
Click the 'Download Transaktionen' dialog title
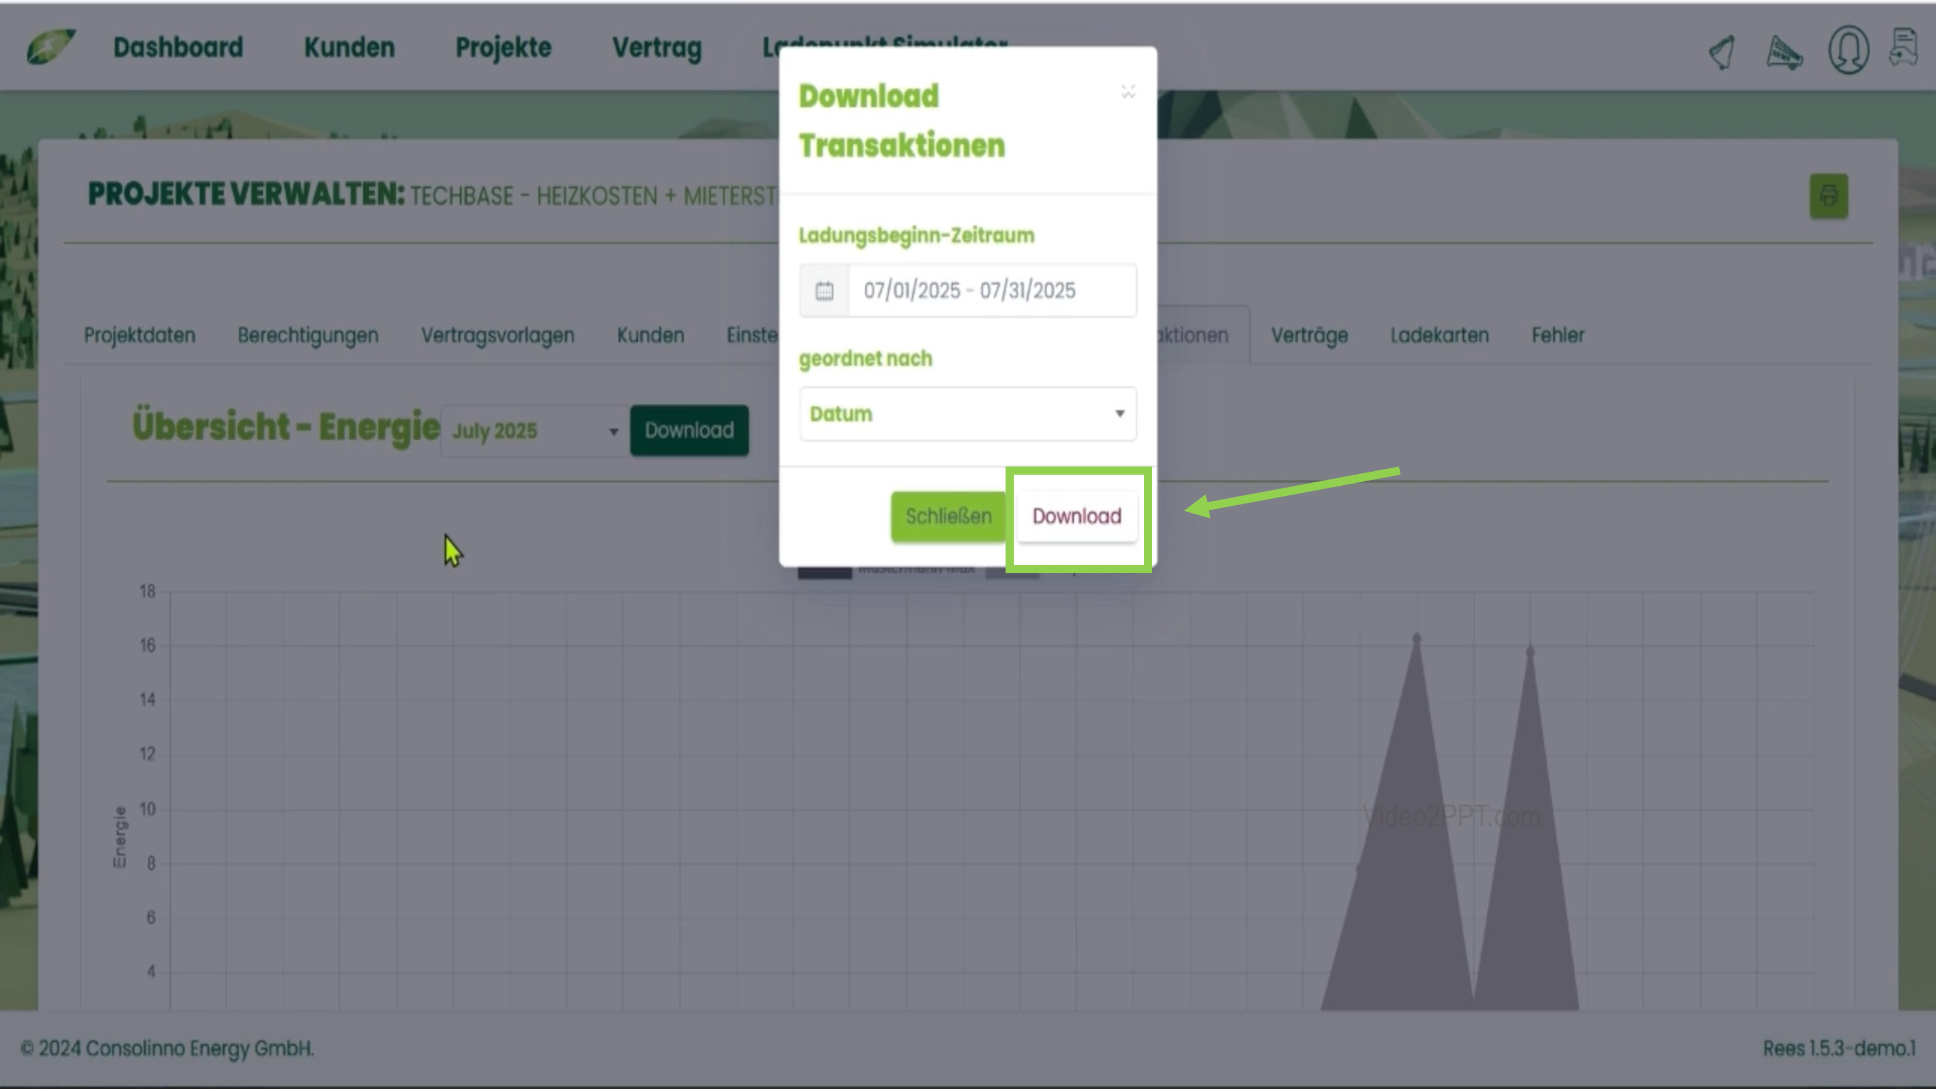[902, 121]
